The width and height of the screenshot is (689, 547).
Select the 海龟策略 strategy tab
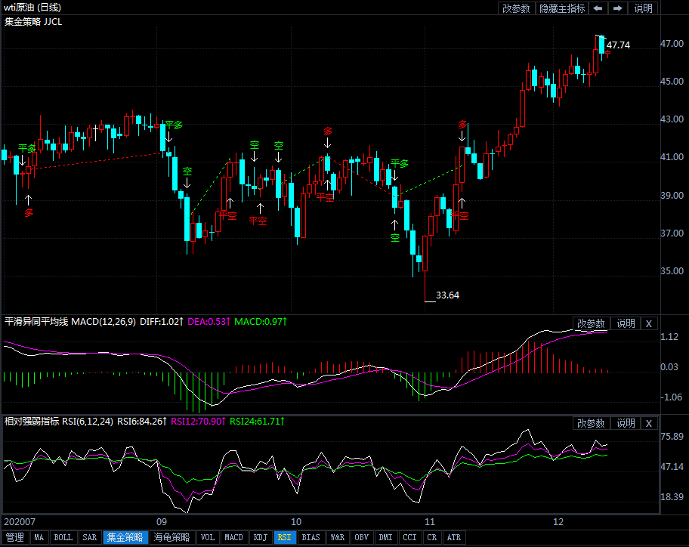click(172, 538)
